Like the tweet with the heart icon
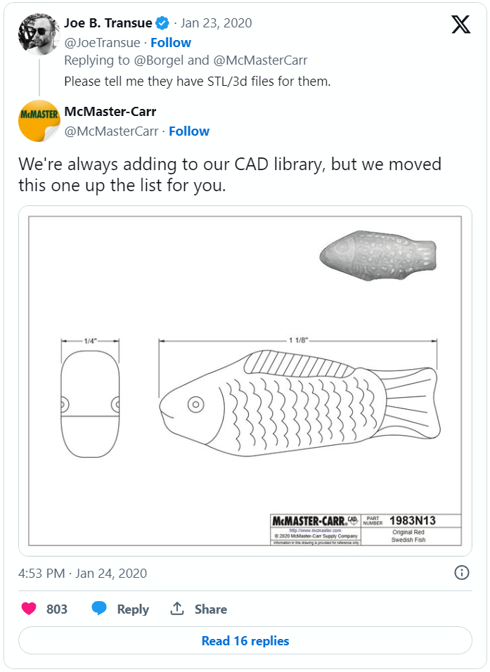This screenshot has height=672, width=490. point(29,609)
